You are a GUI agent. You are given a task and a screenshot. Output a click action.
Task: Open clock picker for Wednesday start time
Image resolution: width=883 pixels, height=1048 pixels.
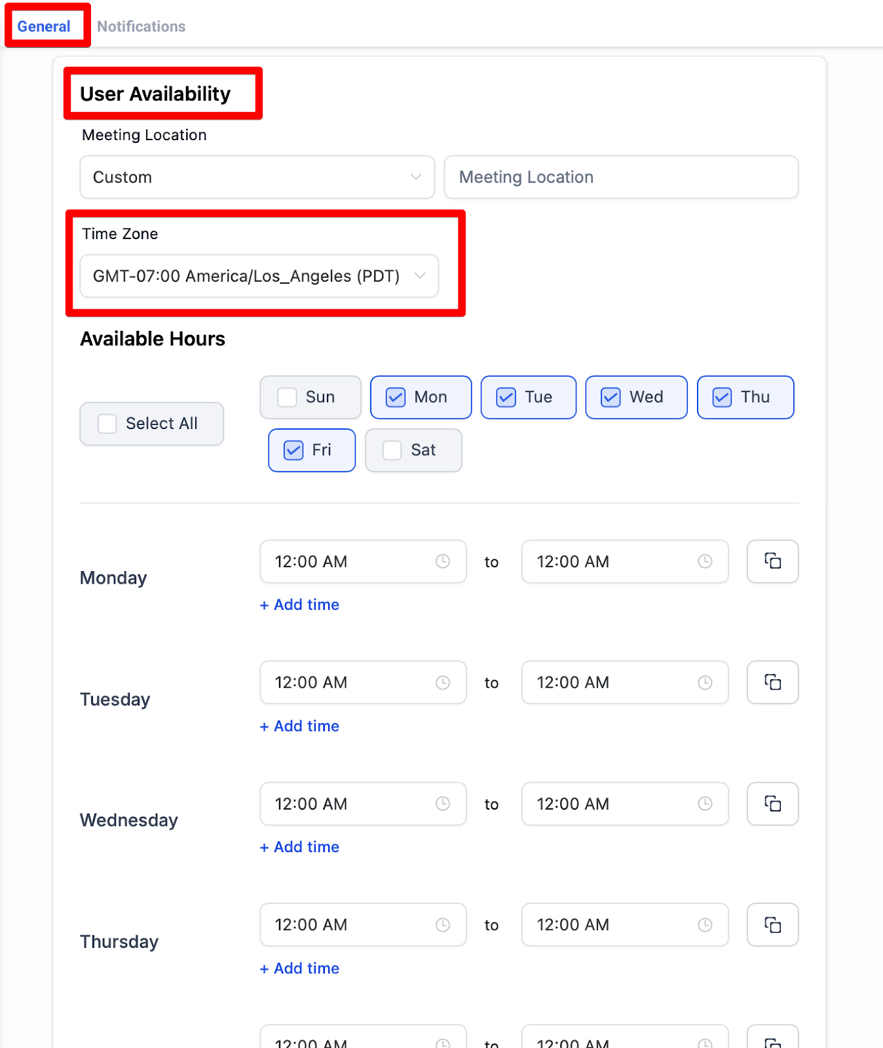pyautogui.click(x=443, y=804)
